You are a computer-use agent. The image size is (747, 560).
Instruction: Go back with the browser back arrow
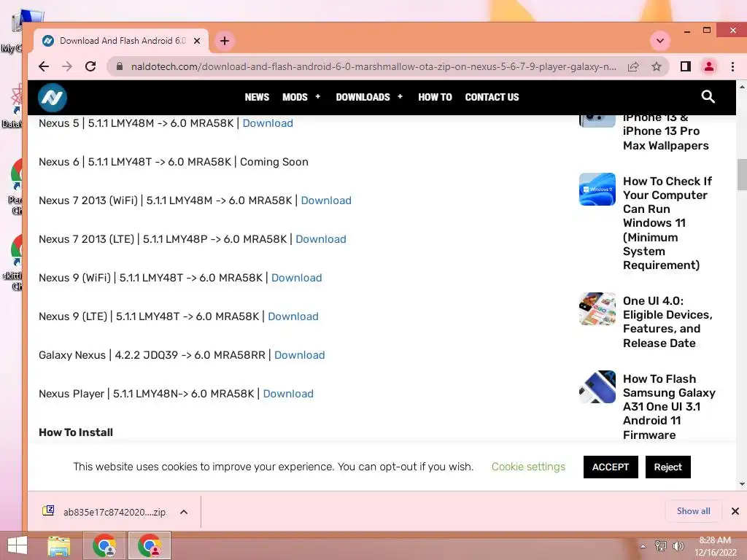[44, 66]
